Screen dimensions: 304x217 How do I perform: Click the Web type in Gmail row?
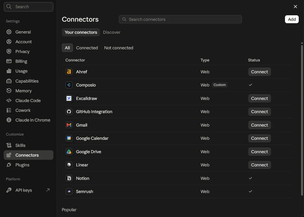click(205, 125)
